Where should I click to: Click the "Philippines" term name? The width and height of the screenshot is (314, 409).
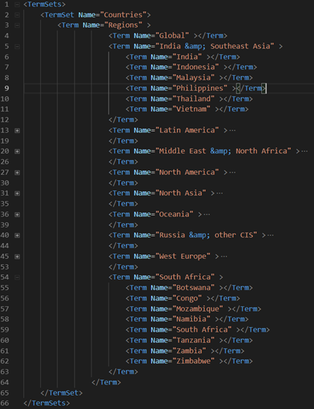[199, 88]
